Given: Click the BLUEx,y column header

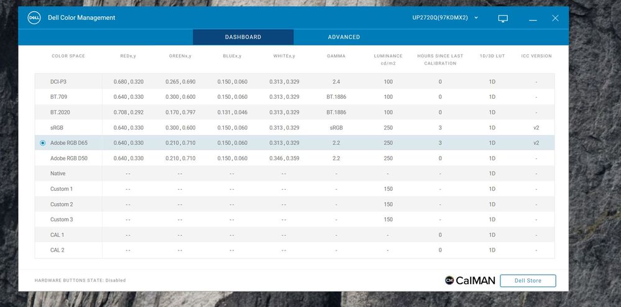Looking at the screenshot, I should pyautogui.click(x=232, y=56).
